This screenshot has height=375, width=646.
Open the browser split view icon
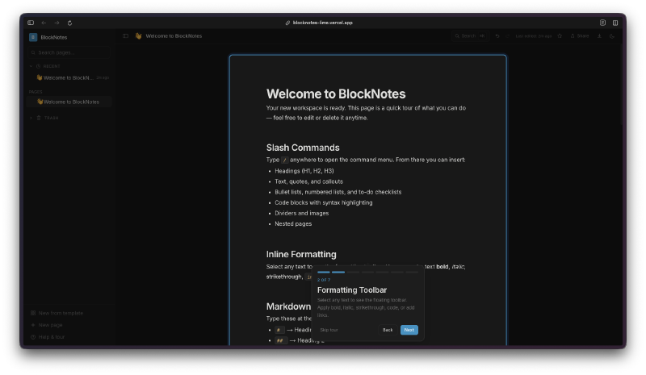coord(615,23)
